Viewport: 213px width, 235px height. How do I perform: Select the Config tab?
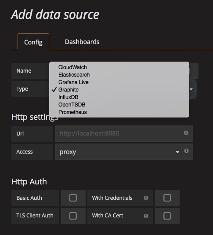(33, 42)
